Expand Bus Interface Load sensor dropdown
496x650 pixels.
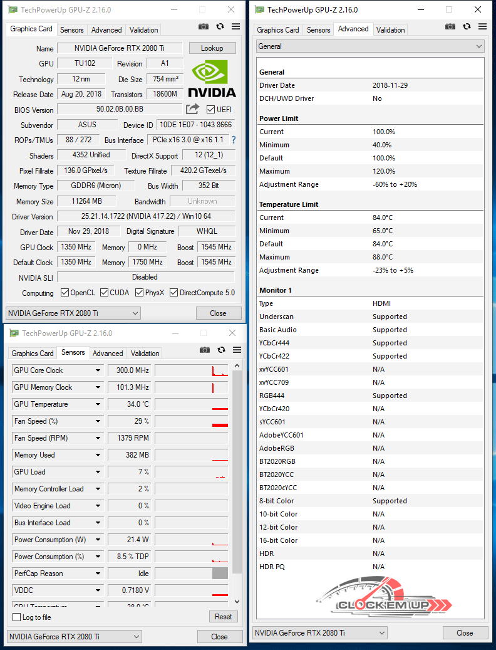pyautogui.click(x=98, y=523)
